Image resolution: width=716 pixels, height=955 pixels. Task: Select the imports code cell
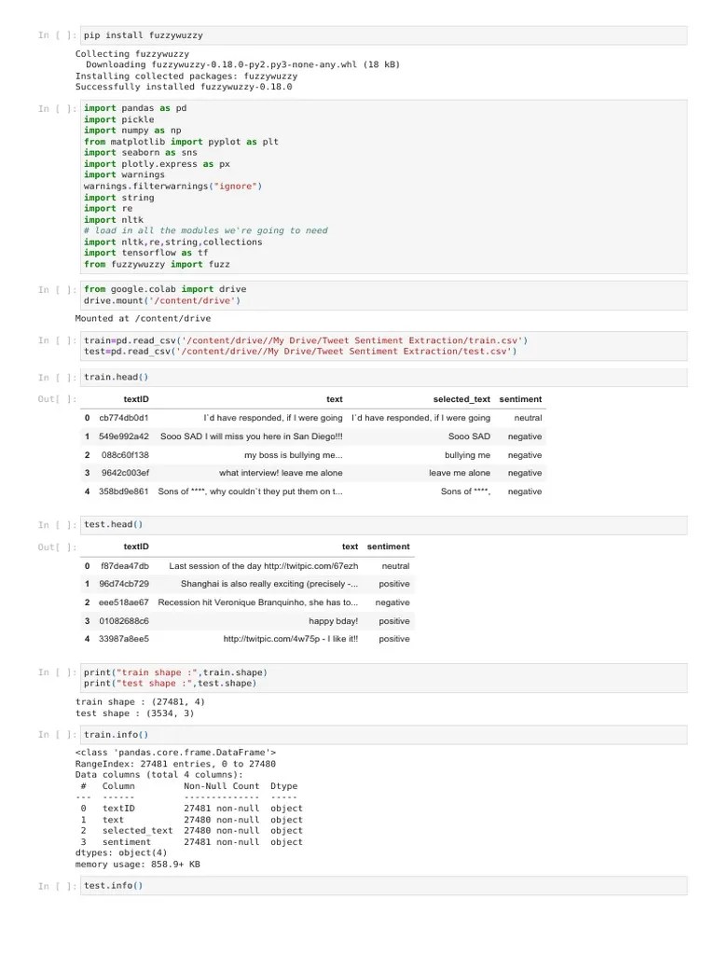383,187
